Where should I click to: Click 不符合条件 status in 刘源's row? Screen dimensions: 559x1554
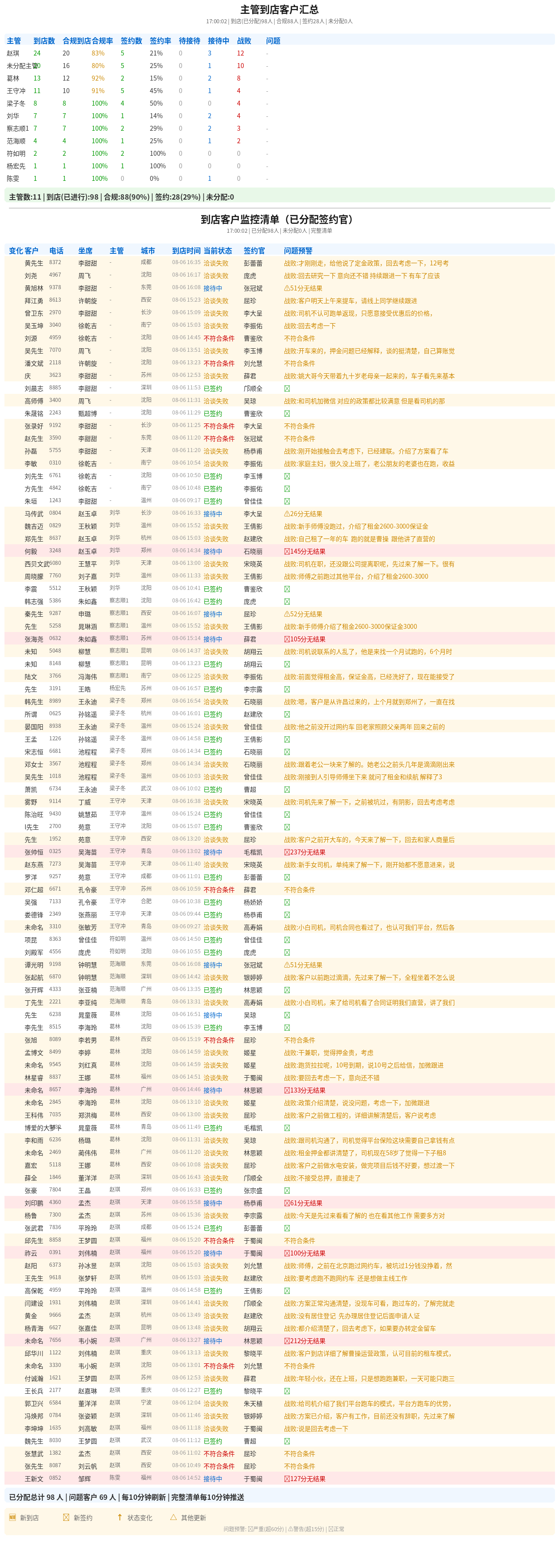pos(219,339)
